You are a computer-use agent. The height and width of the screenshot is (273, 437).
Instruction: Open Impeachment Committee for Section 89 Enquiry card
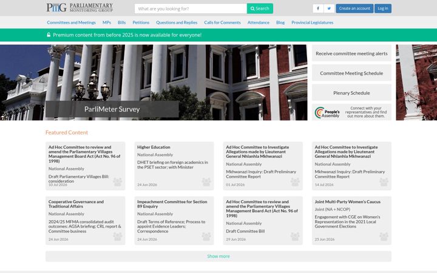(x=174, y=221)
